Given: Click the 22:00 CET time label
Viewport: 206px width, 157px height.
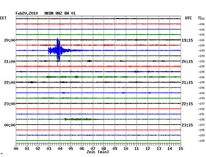Looking at the screenshot, I should (10, 83).
